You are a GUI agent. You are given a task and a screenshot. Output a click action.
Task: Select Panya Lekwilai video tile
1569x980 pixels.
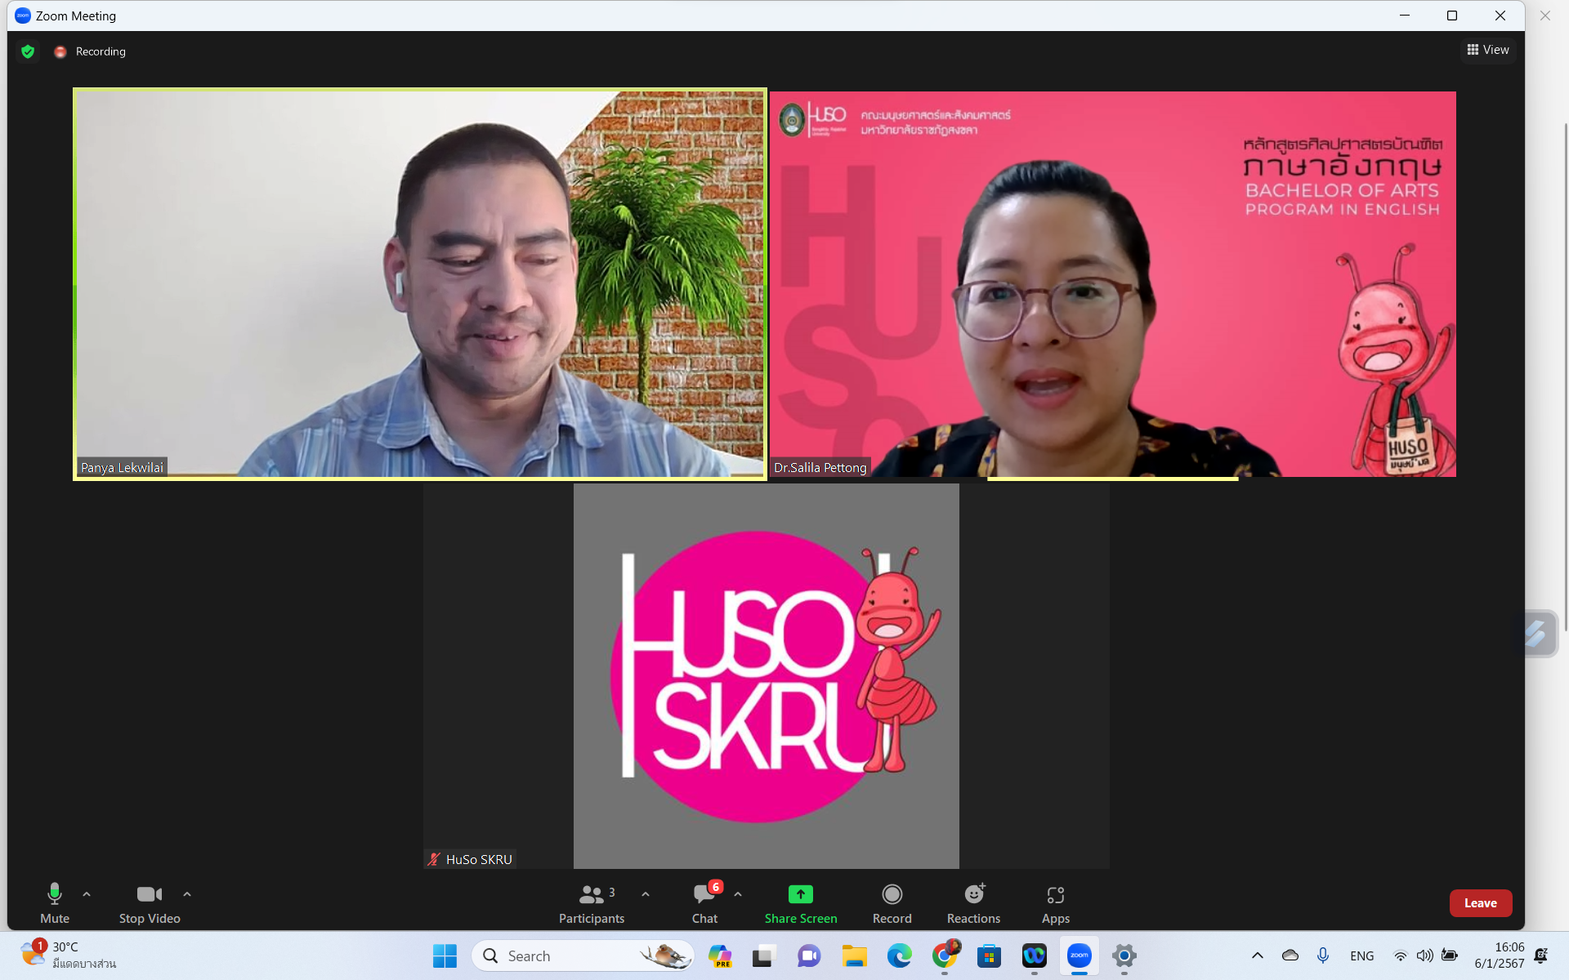click(420, 284)
